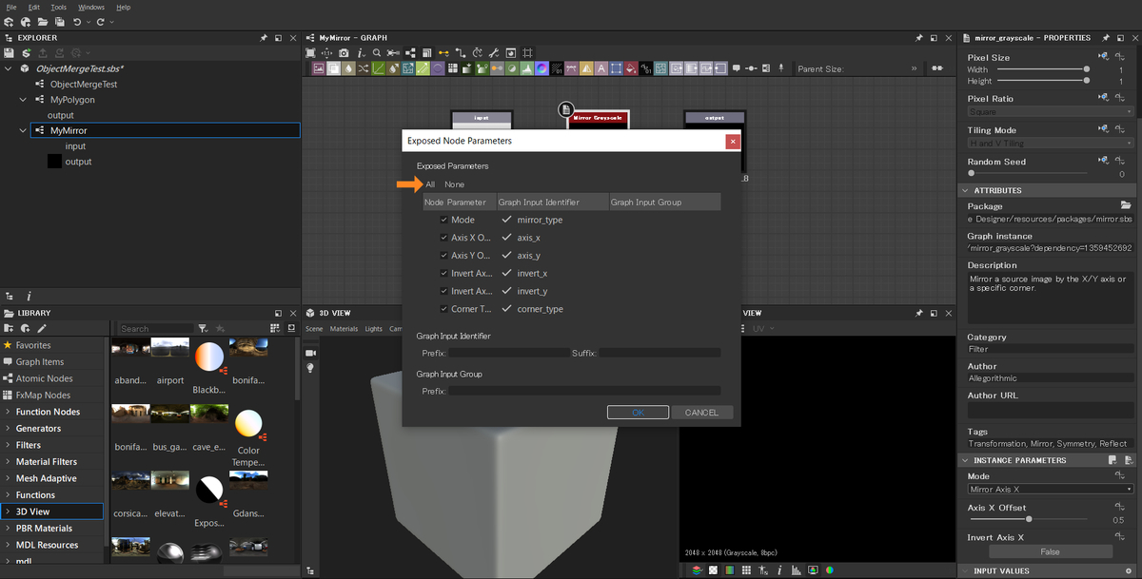Click the info 'i' icon below Explorer
This screenshot has height=579, width=1142.
click(29, 297)
